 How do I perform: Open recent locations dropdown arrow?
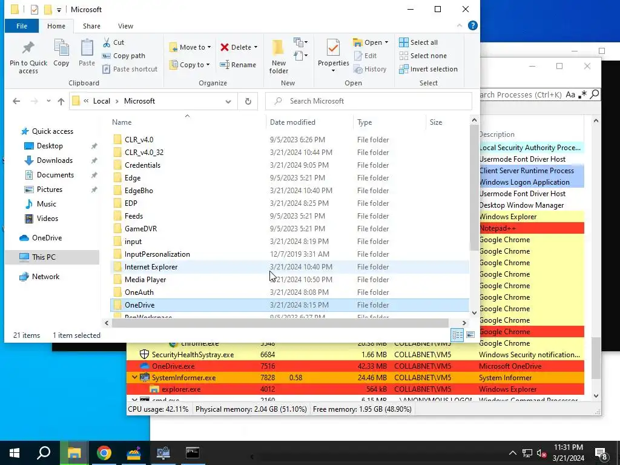(x=48, y=101)
